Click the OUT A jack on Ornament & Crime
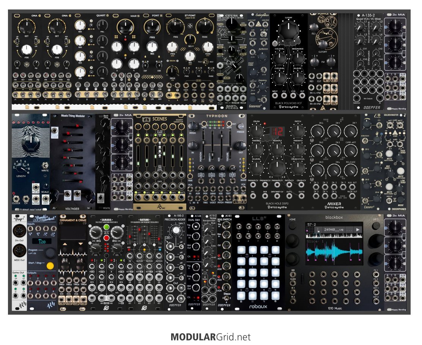 [61, 299]
